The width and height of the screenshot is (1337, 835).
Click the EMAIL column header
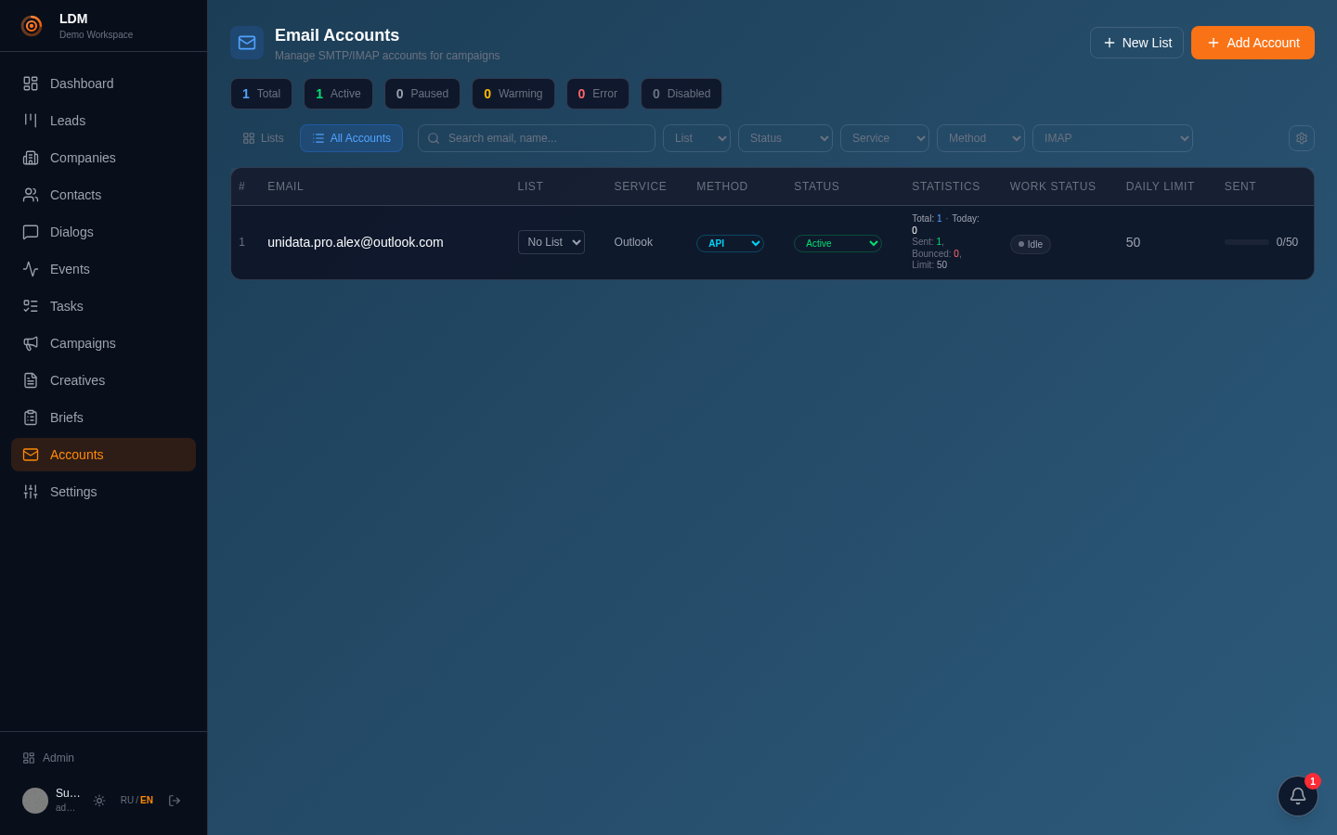[x=286, y=186]
